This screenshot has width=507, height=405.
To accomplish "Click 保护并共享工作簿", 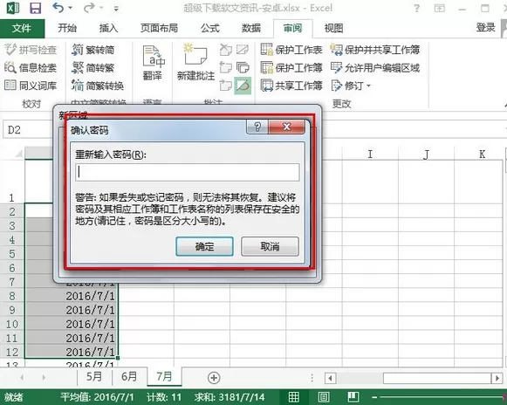I will pyautogui.click(x=375, y=50).
